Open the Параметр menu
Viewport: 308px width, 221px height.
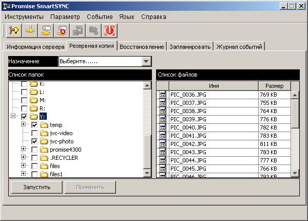pos(65,17)
